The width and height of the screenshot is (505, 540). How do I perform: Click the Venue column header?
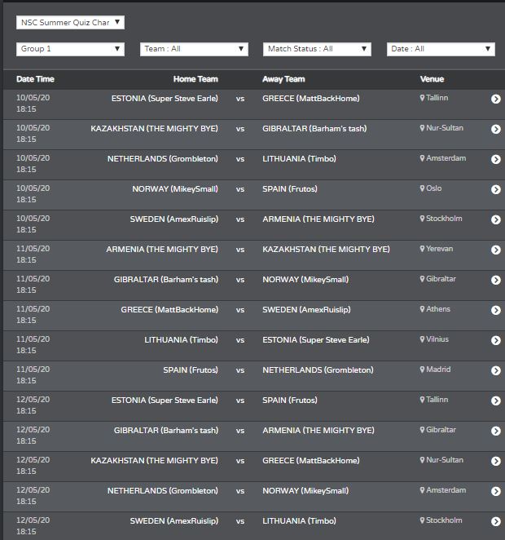click(432, 79)
